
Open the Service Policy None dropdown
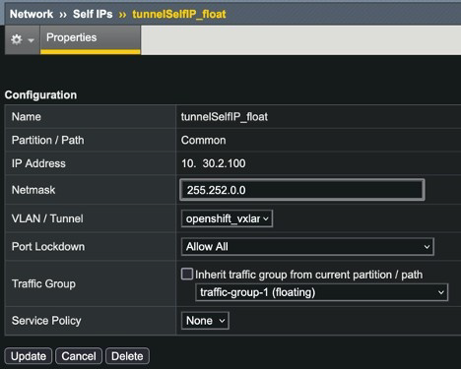click(x=205, y=321)
